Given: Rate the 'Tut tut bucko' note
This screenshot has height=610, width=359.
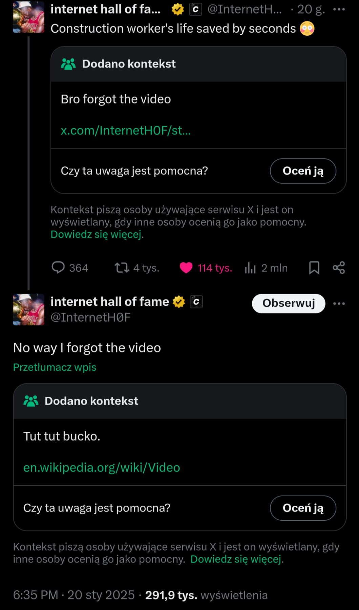Looking at the screenshot, I should [x=303, y=508].
